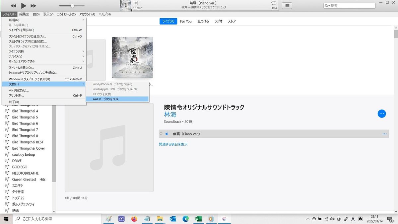Click 関連する項目を表示 link

[x=173, y=144]
